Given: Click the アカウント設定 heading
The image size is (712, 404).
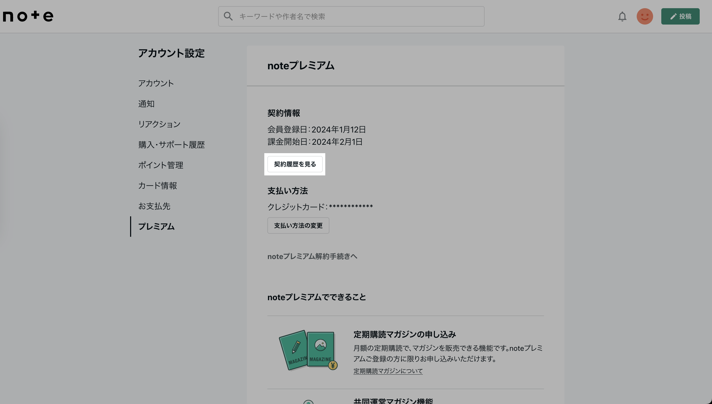Looking at the screenshot, I should pyautogui.click(x=172, y=53).
